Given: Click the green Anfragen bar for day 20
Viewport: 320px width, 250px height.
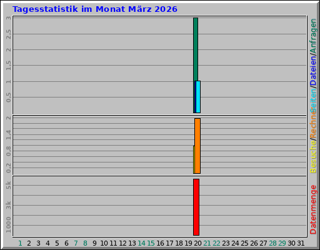Looking at the screenshot, I should click(196, 49).
